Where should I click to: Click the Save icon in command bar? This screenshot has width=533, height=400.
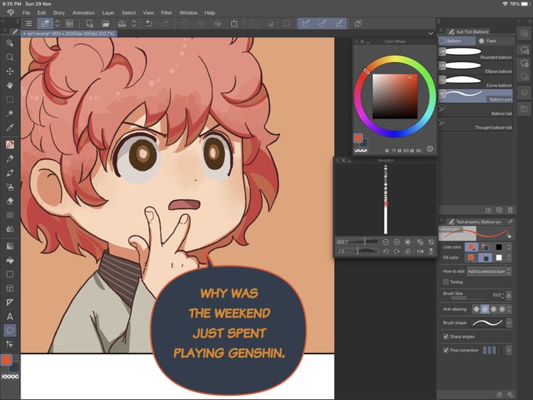(121, 24)
